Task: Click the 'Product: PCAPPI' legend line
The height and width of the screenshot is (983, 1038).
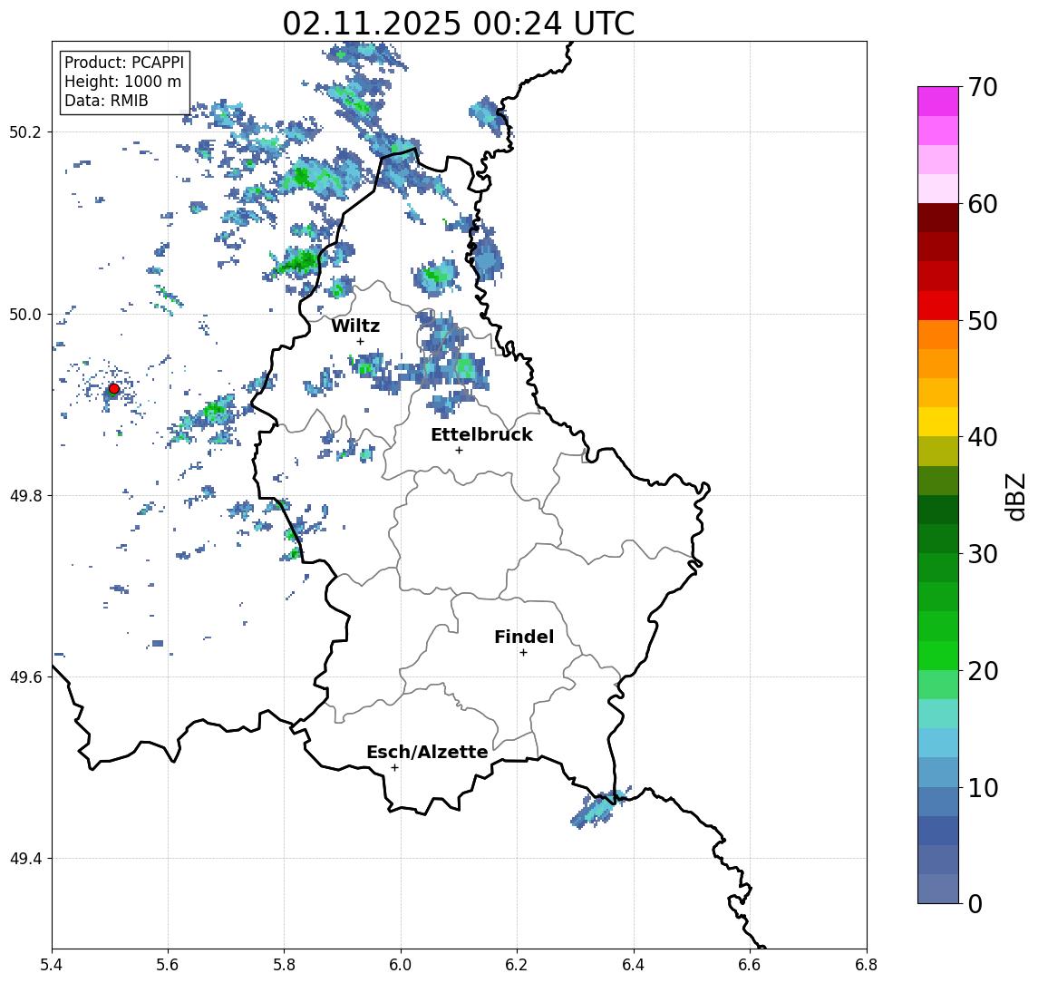Action: tap(124, 63)
